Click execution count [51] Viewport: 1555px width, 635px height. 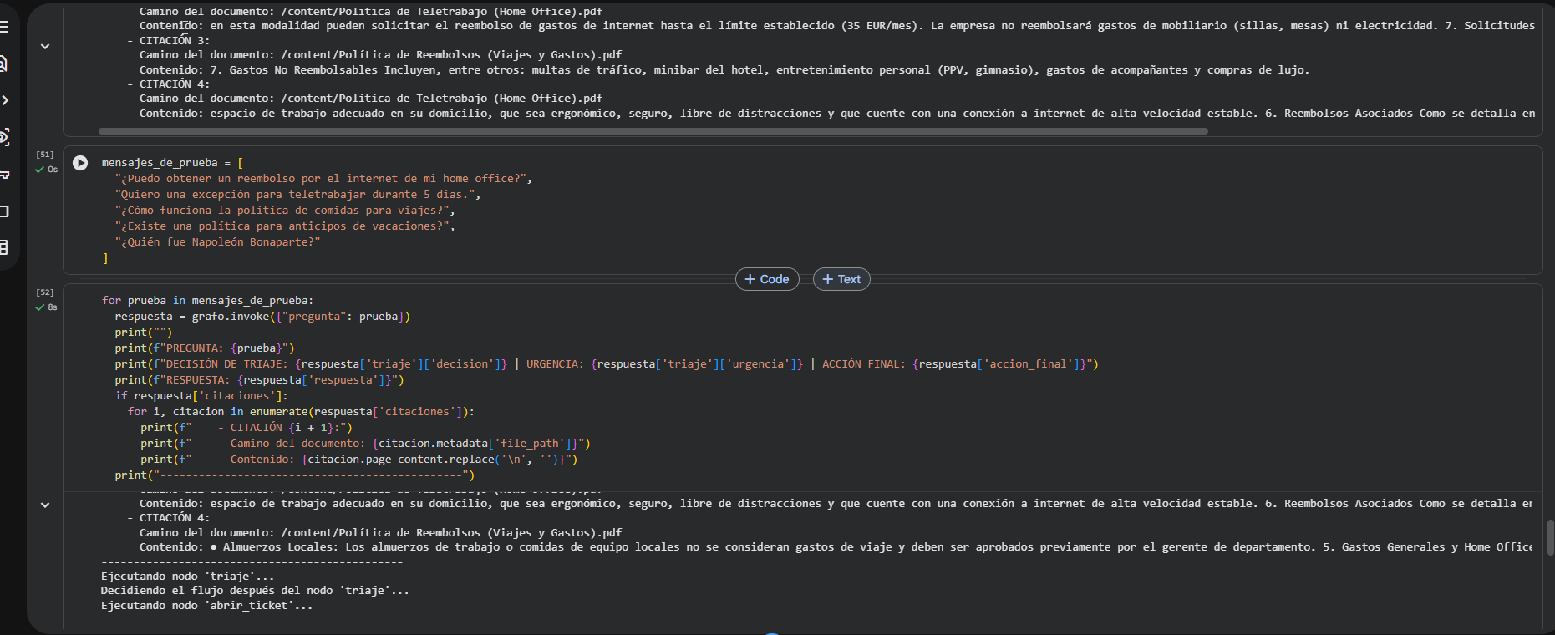pyautogui.click(x=45, y=155)
